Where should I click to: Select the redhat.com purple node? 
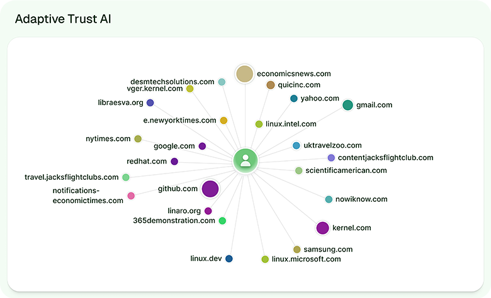pyautogui.click(x=174, y=162)
